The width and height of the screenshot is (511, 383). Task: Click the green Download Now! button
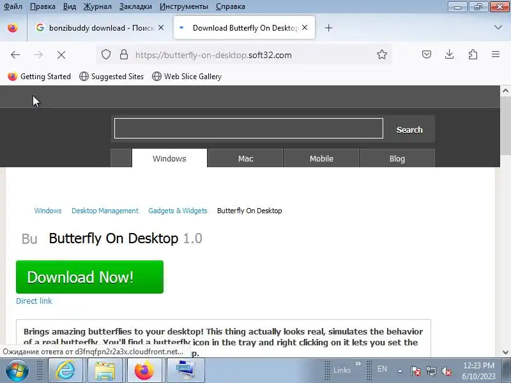pos(89,277)
